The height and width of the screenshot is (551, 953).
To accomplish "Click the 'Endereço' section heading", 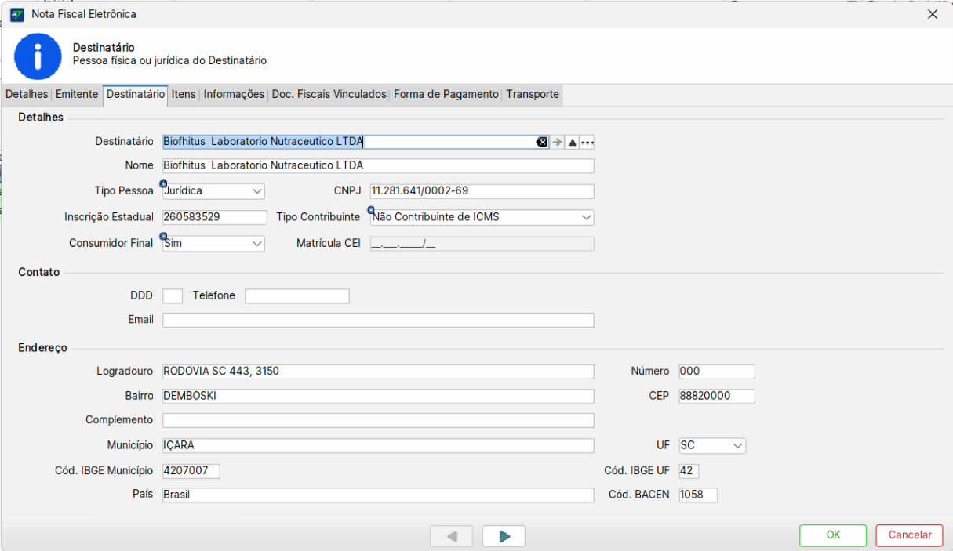I will (x=43, y=347).
